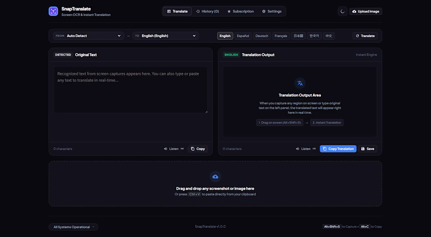Select the 中文 quick language chip
Image resolution: width=431 pixels, height=237 pixels.
[329, 36]
